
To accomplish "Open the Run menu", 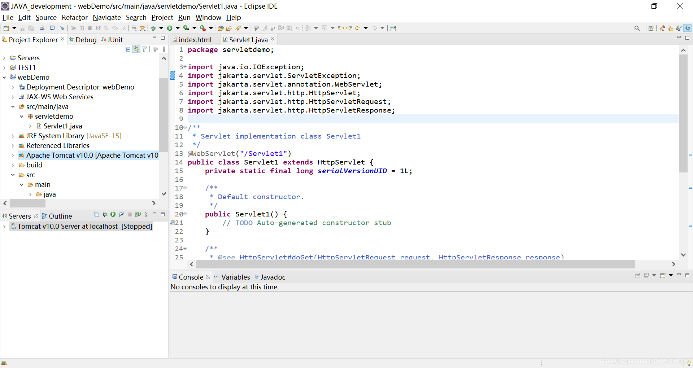I will pyautogui.click(x=184, y=17).
